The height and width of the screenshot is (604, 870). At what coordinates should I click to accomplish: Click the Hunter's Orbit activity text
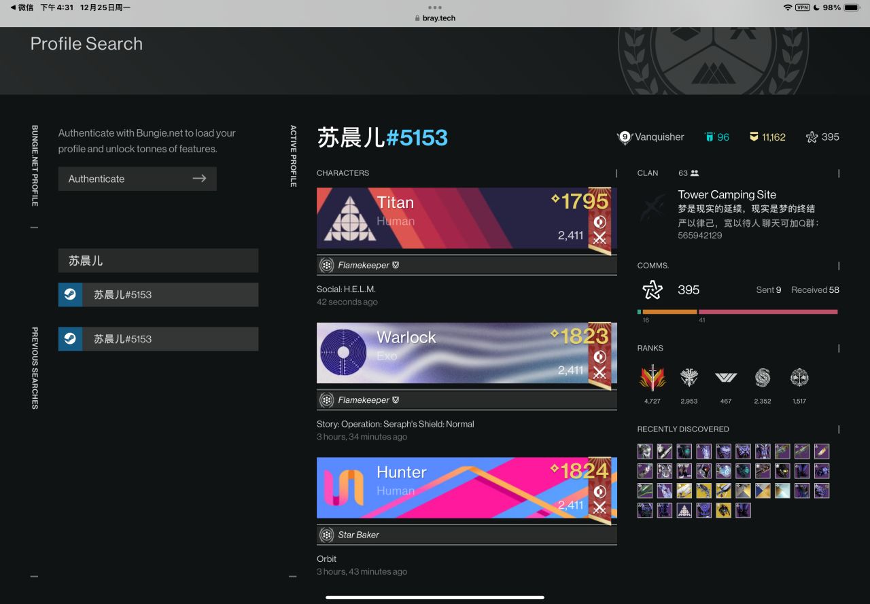(x=327, y=558)
